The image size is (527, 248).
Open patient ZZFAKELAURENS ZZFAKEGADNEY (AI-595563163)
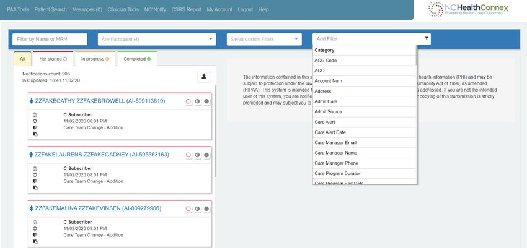tap(102, 155)
